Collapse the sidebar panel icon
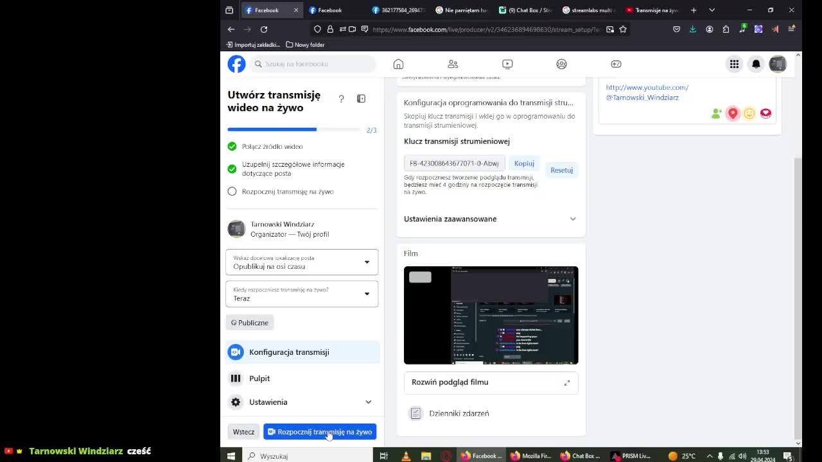The width and height of the screenshot is (822, 462). [361, 98]
